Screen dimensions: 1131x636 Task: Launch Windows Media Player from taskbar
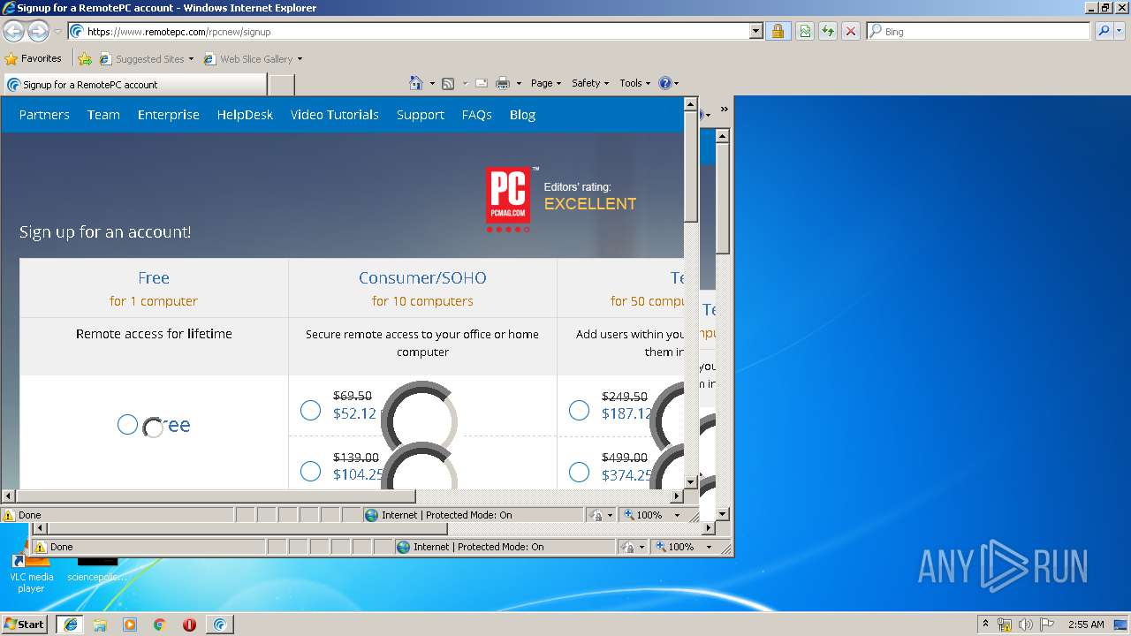click(x=130, y=624)
